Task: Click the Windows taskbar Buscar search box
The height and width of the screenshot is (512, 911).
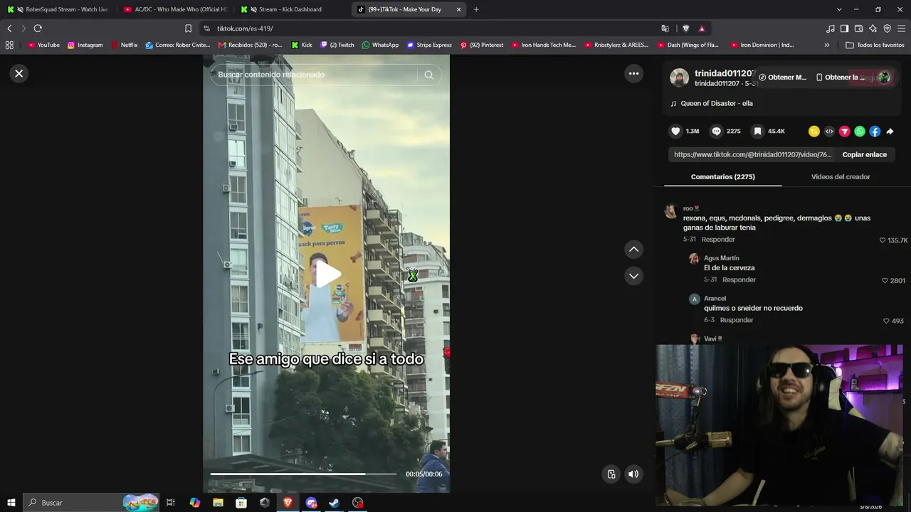Action: (90, 503)
